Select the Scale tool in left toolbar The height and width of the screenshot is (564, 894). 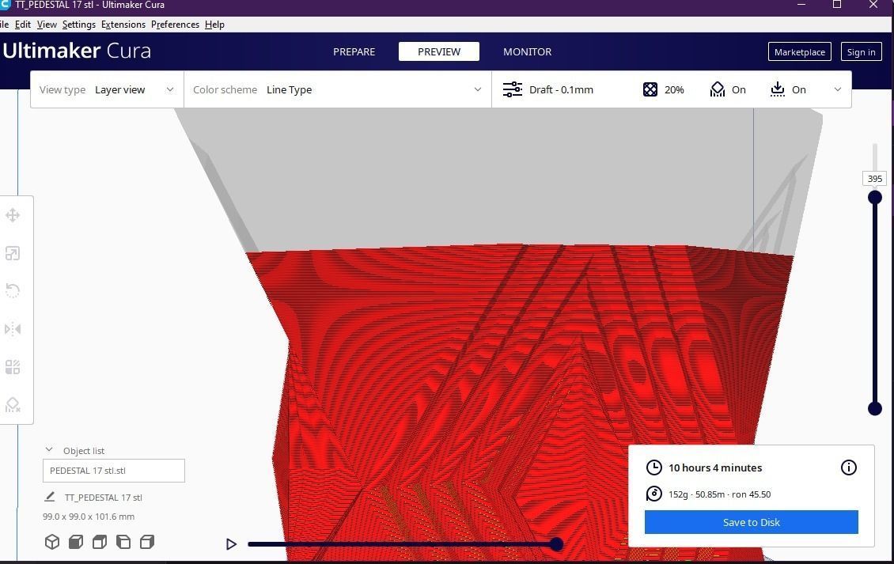pyautogui.click(x=13, y=253)
